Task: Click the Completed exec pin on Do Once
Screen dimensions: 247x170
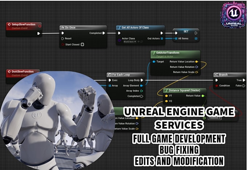Action: click(104, 33)
